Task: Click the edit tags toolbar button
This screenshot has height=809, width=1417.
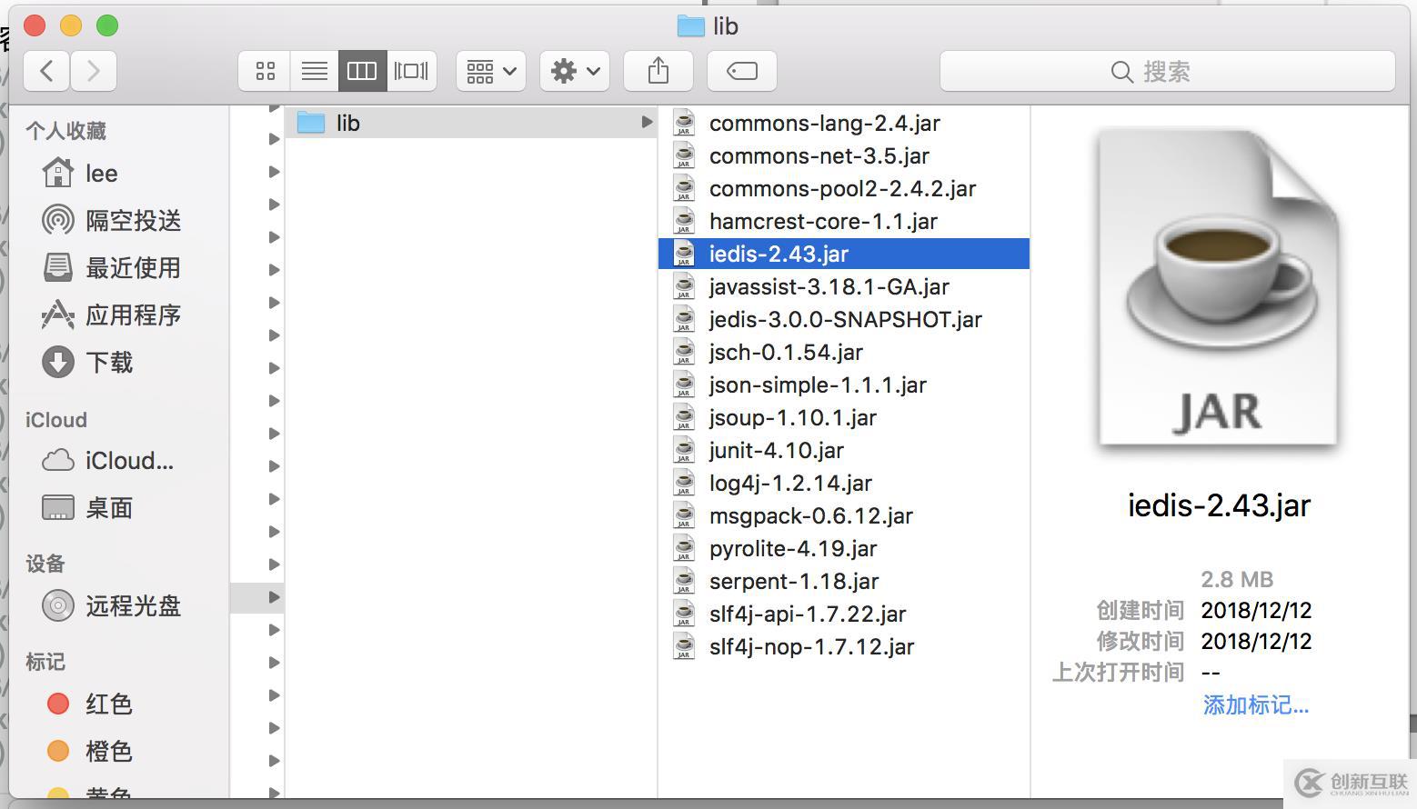Action: tap(741, 71)
